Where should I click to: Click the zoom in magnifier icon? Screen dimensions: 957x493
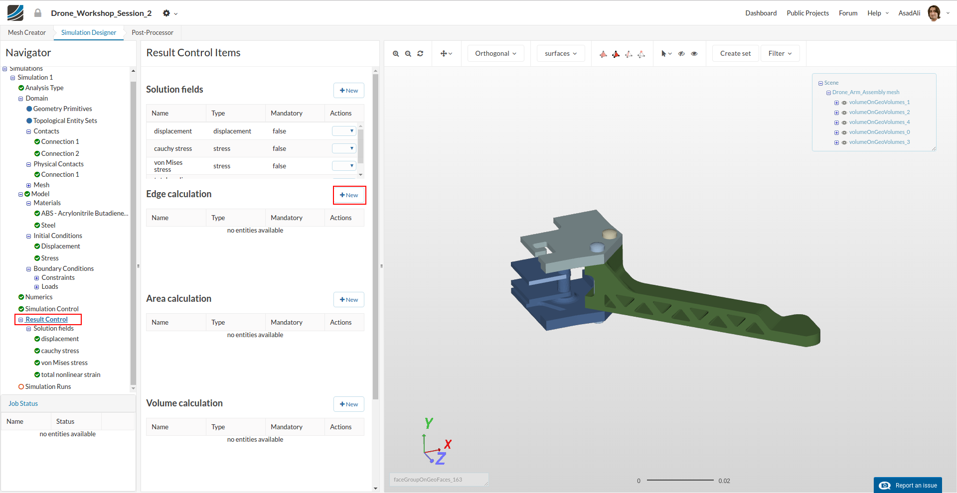pyautogui.click(x=396, y=54)
